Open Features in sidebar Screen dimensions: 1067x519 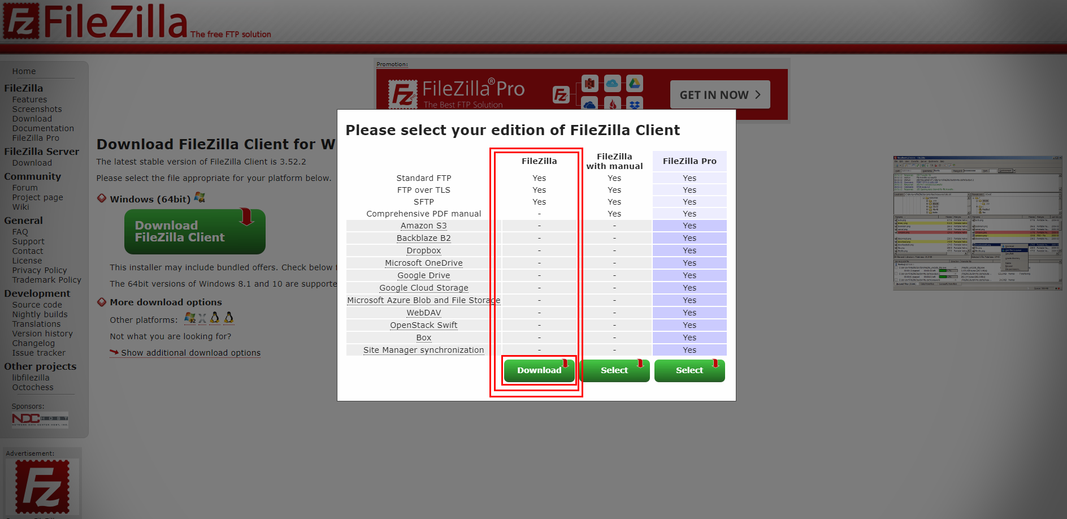coord(29,100)
